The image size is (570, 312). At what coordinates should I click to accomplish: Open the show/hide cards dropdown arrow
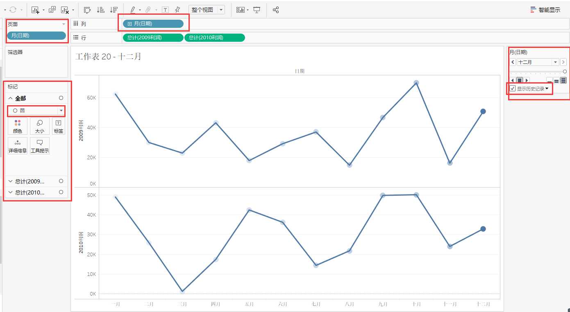click(248, 10)
